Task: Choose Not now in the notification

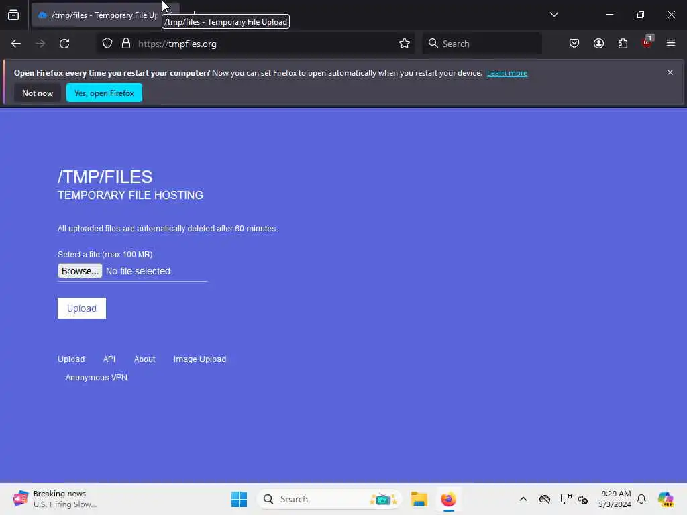Action: [38, 93]
